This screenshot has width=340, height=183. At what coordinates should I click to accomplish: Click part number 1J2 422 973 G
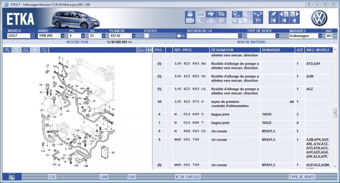point(189,101)
